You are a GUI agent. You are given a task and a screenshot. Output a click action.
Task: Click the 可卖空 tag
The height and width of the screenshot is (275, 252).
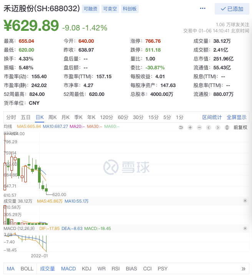[110, 9]
